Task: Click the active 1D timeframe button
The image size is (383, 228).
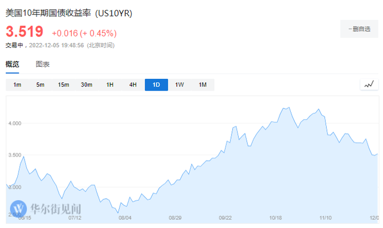Action: (156, 85)
